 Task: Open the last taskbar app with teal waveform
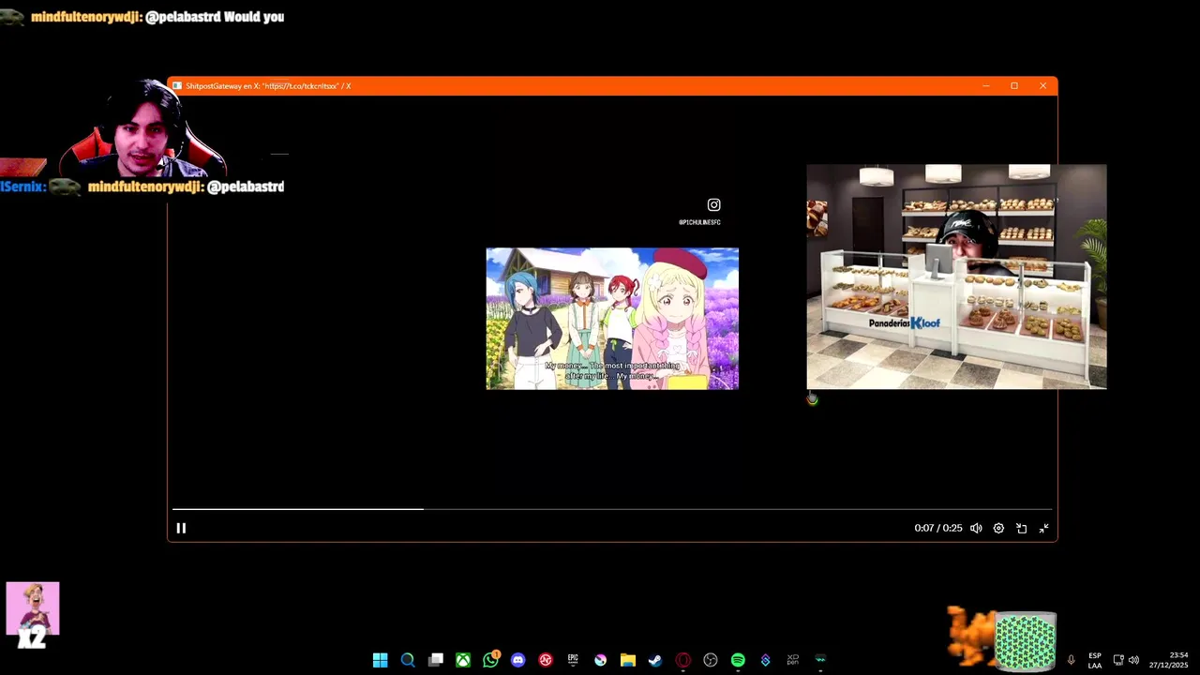(x=820, y=660)
